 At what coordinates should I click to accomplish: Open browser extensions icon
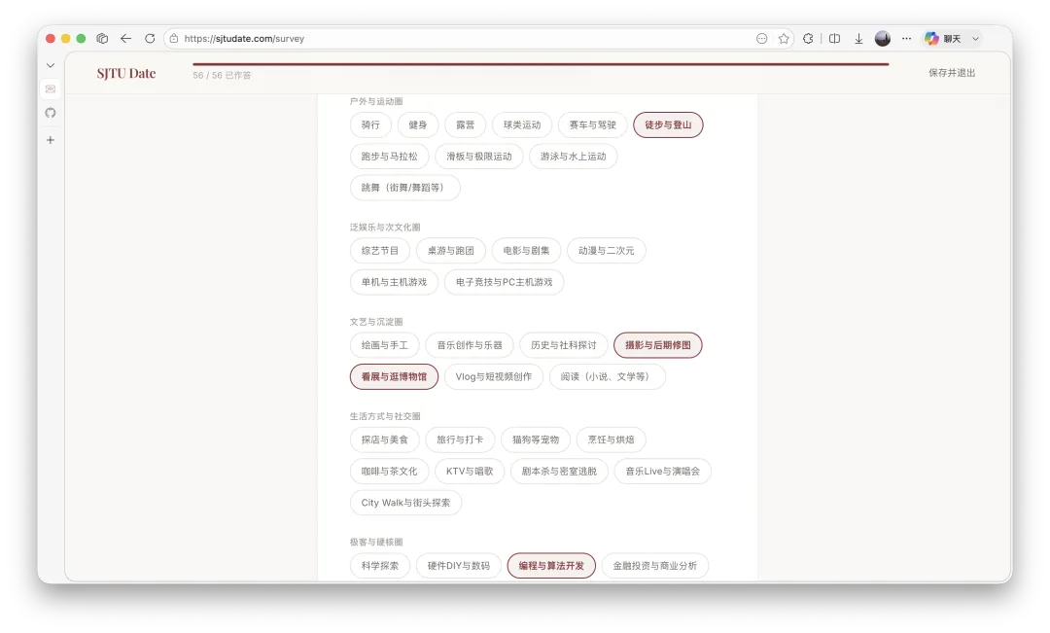pyautogui.click(x=808, y=39)
